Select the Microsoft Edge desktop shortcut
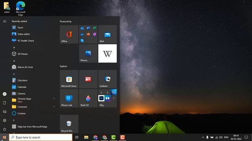 pos(20,9)
